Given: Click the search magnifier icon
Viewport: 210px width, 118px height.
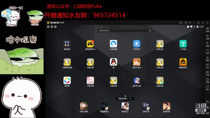Looking at the screenshot, I should pyautogui.click(x=150, y=31).
